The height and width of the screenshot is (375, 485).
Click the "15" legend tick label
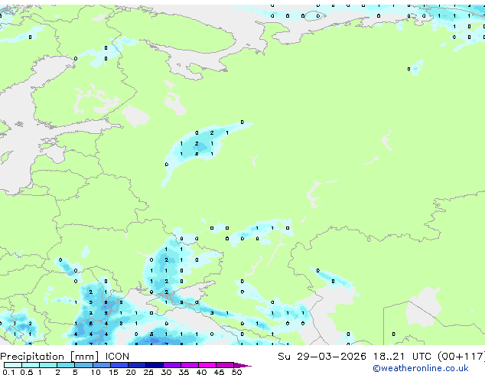[113, 372]
